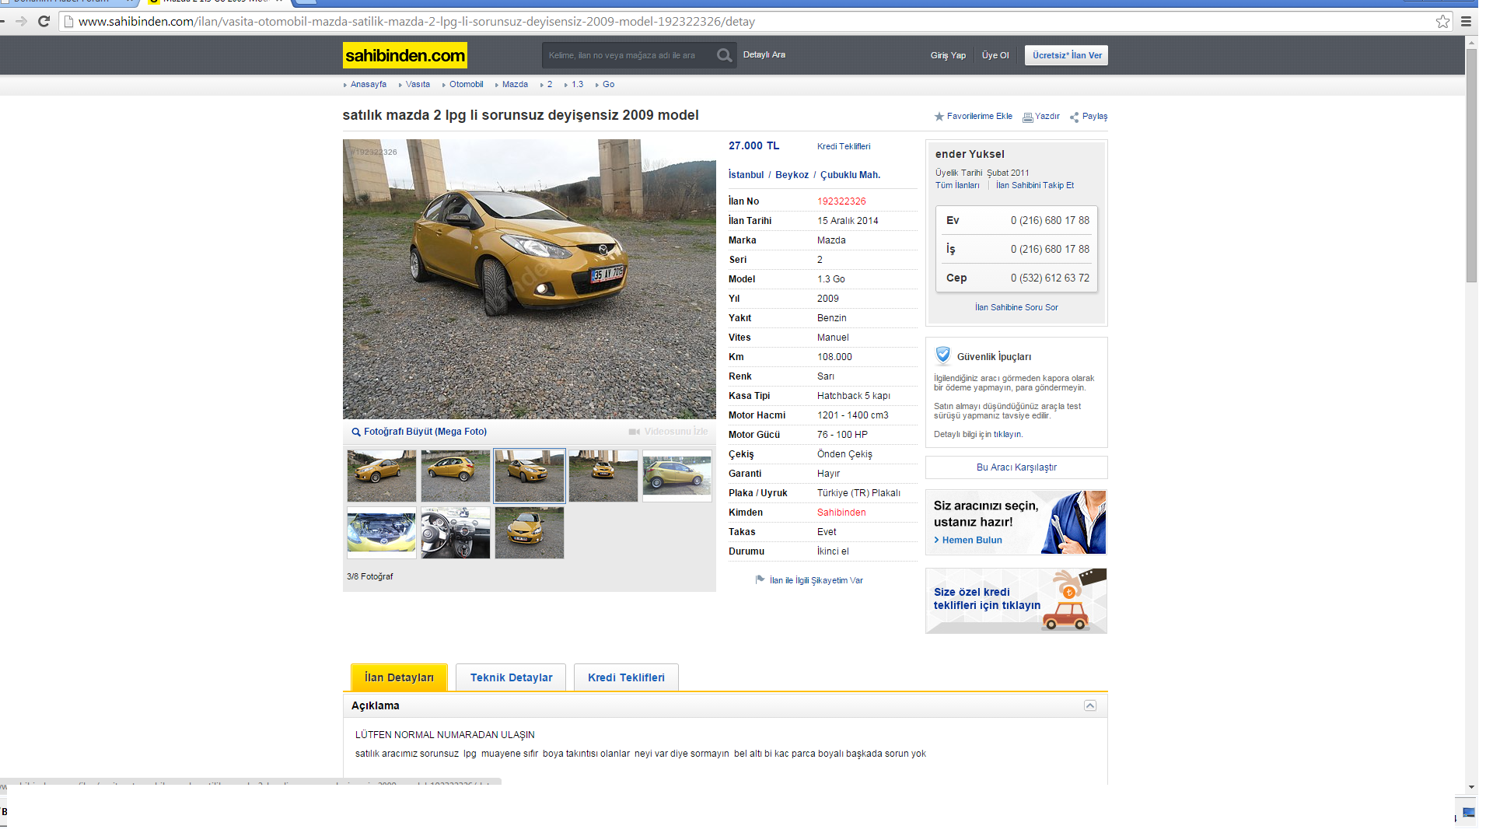Select highlighted third thumbnail
The width and height of the screenshot is (1493, 840).
tap(530, 475)
